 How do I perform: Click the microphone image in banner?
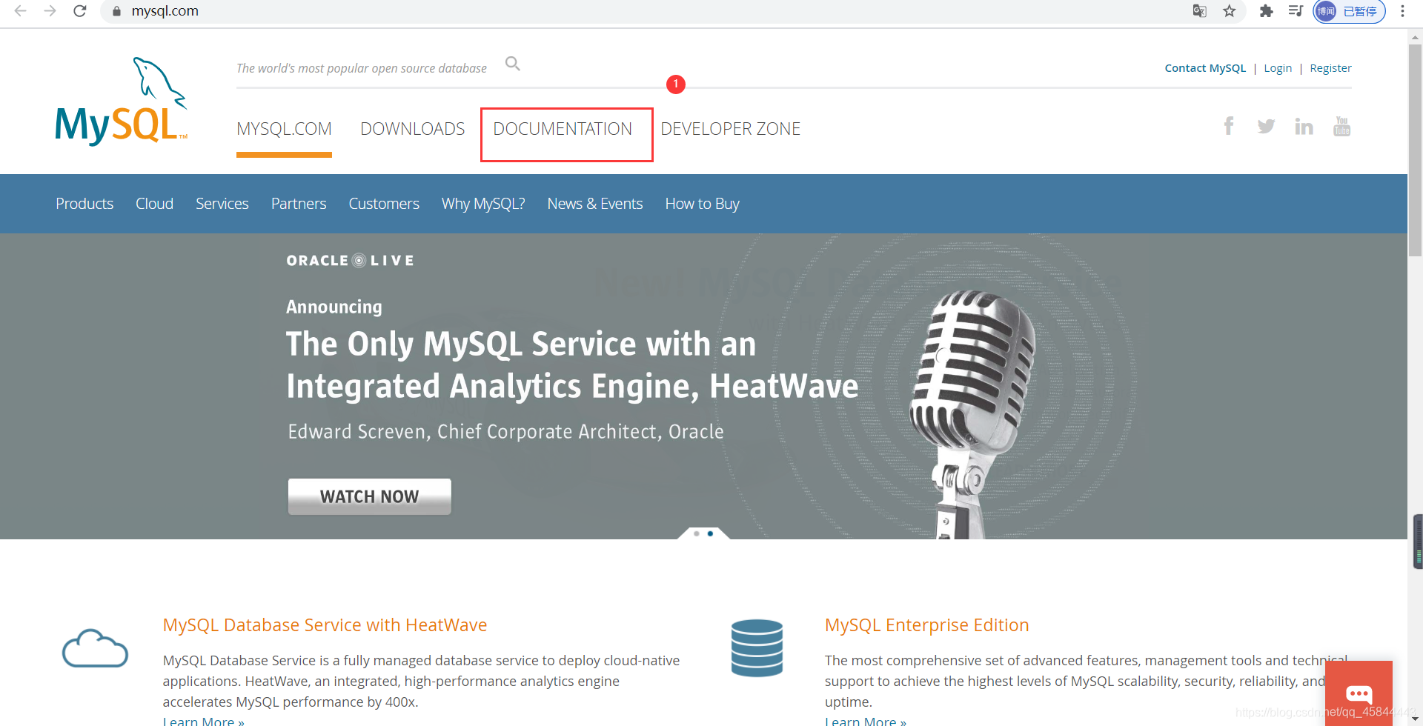971,413
